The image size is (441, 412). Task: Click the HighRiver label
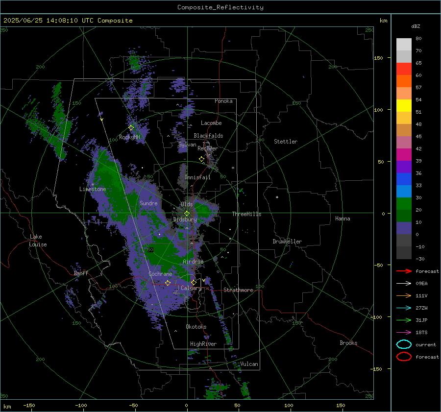click(203, 344)
